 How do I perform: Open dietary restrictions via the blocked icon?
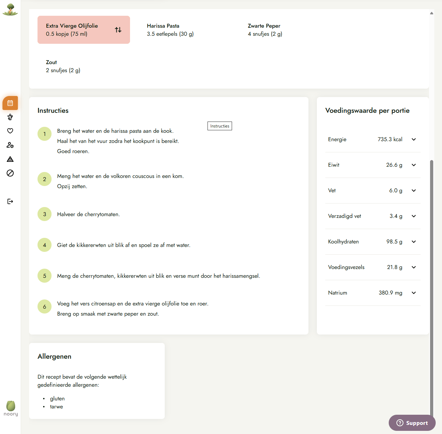point(10,173)
